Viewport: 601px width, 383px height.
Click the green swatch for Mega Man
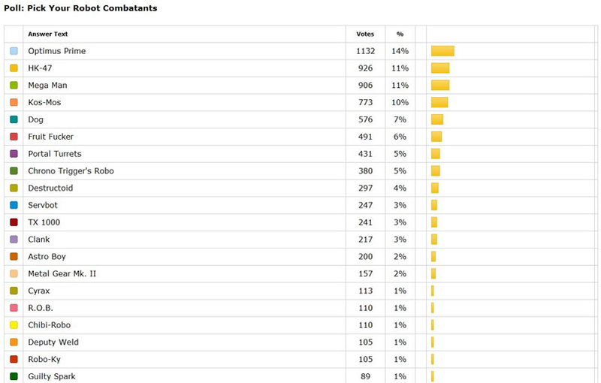[x=14, y=85]
